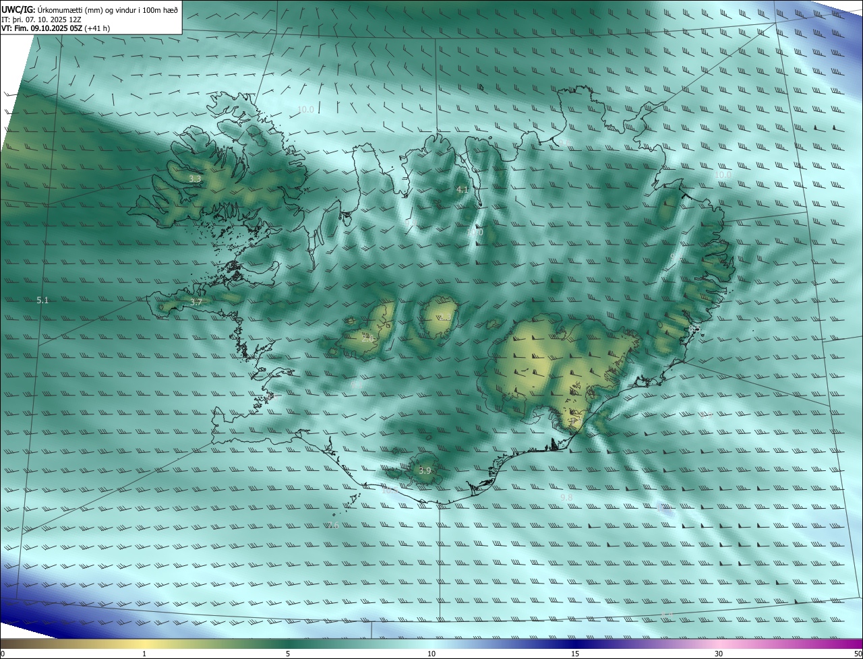
Task: Click the "10" tick on the color scale
Action: pos(431,654)
